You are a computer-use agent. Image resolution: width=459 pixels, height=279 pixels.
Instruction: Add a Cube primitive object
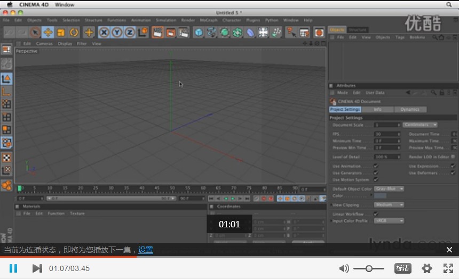point(199,32)
